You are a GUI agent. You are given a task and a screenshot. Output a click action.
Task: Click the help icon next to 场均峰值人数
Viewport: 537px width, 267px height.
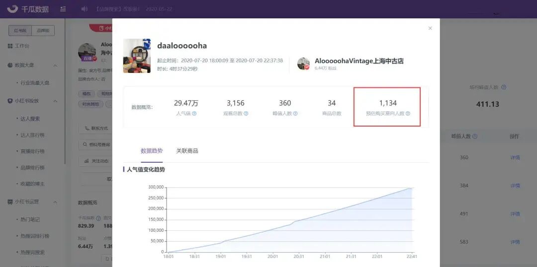504,87
